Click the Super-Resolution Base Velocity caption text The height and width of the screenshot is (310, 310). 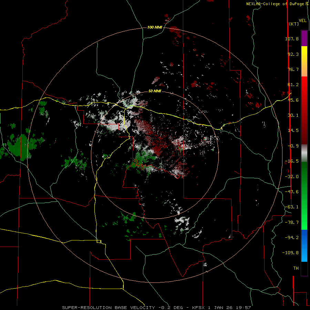(157, 308)
